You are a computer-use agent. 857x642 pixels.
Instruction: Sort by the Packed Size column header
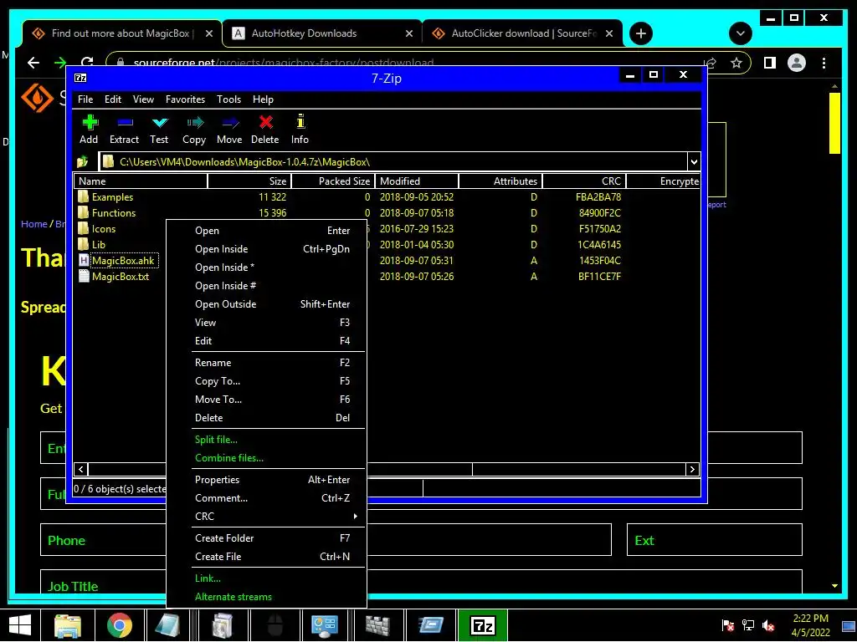coord(332,181)
